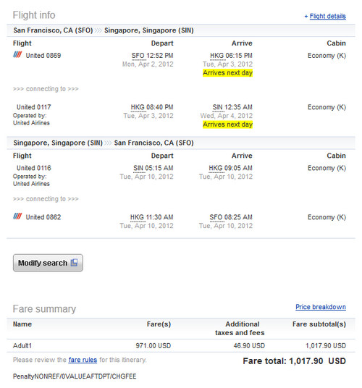362x388 pixels.
Task: Click route arrows in Singapore to San Francisco header
Action: tap(108, 143)
